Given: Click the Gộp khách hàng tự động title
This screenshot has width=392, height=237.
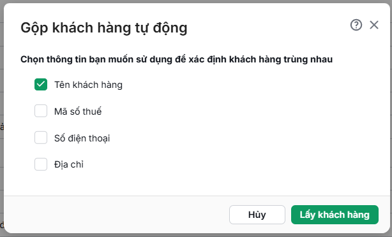Looking at the screenshot, I should coord(104,27).
